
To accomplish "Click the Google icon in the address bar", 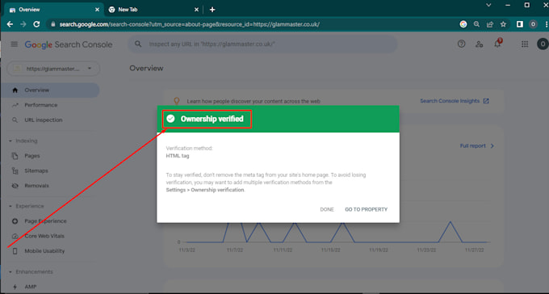I will click(463, 24).
